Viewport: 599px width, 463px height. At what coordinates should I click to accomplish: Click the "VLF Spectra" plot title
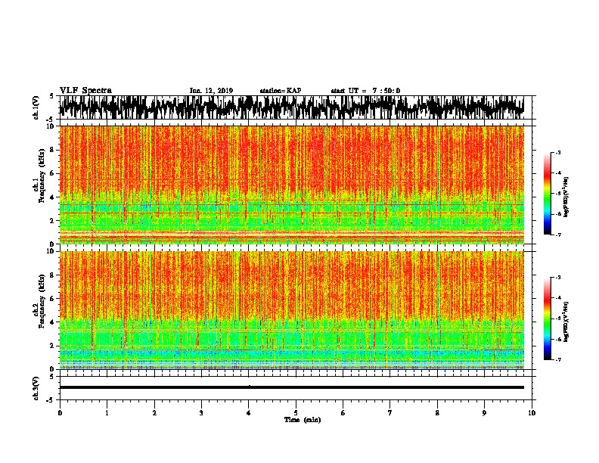click(85, 90)
